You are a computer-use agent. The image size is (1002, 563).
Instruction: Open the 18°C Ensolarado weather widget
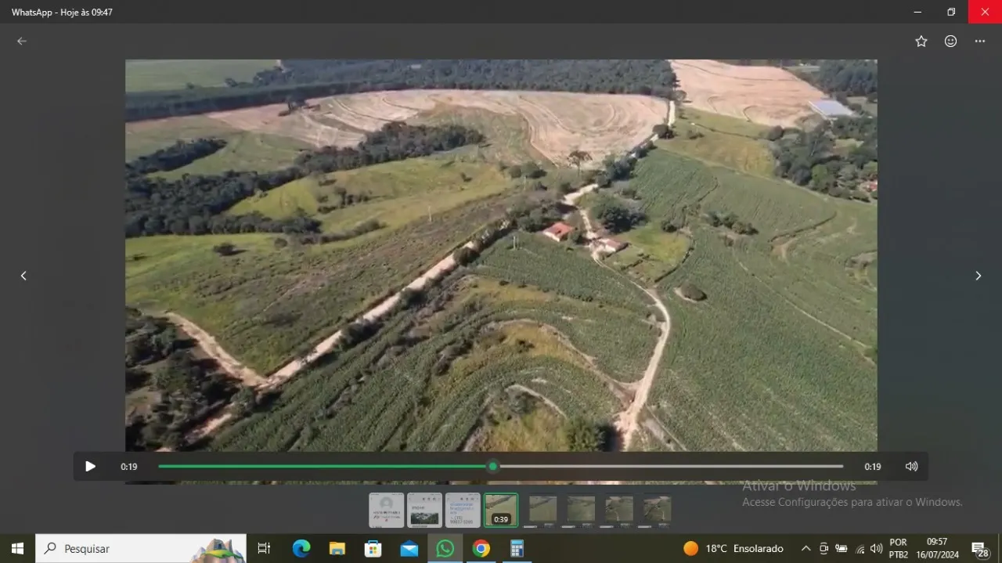click(x=733, y=548)
